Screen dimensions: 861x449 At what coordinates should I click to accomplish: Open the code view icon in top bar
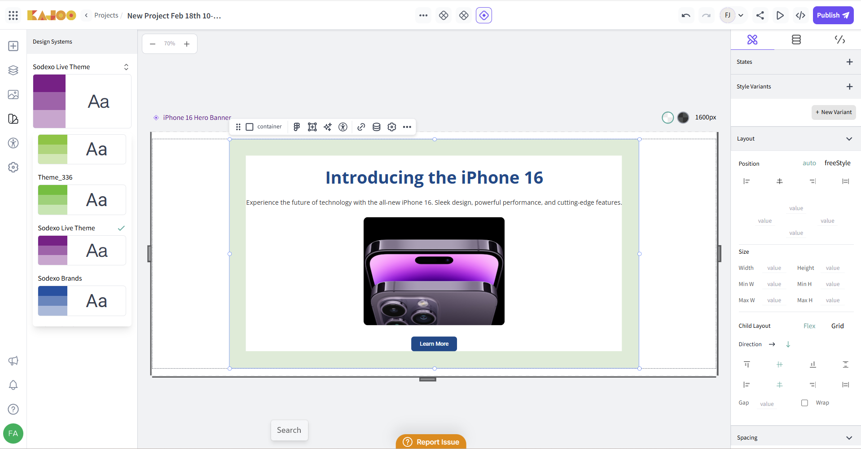[800, 15]
